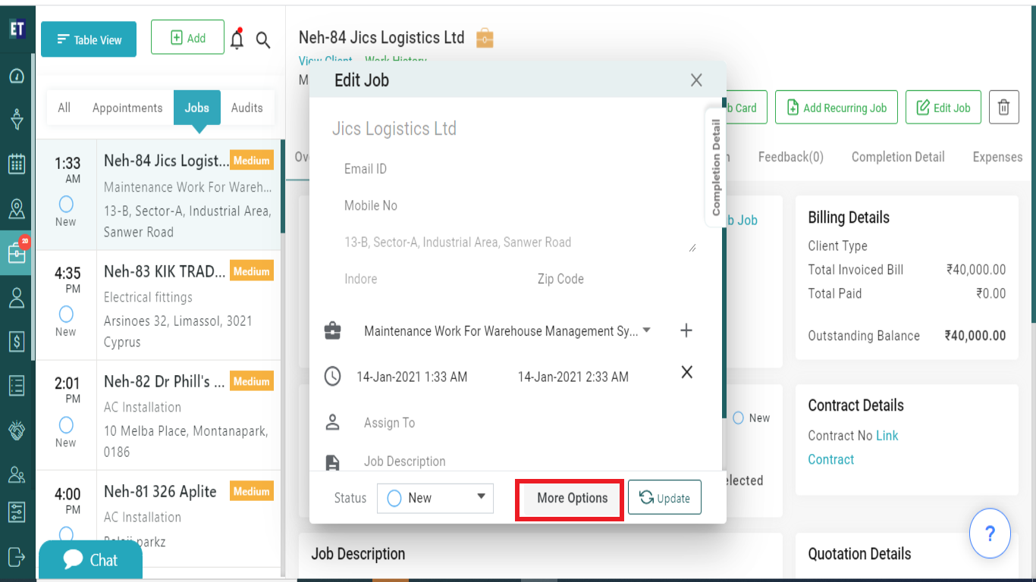Select the Neh-83 KIK TRAD job row
Screen dimensions: 1036x582
pos(159,306)
